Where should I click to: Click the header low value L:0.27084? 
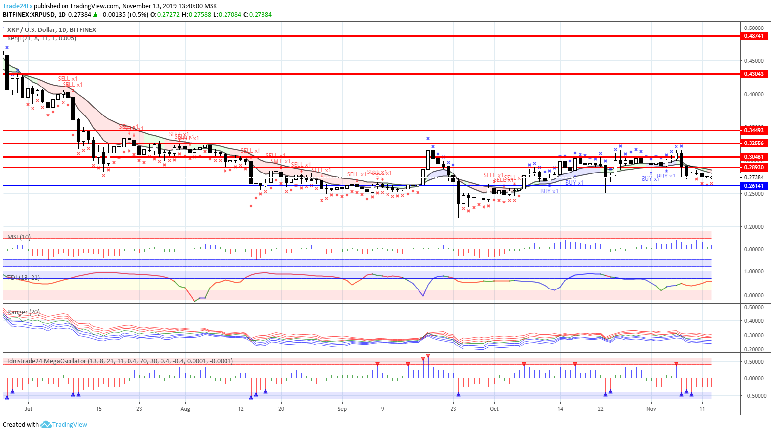(227, 15)
